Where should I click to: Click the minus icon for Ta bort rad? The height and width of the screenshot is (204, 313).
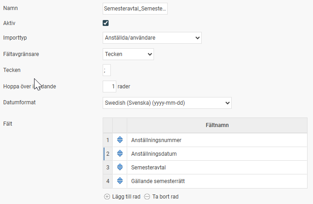click(x=147, y=197)
